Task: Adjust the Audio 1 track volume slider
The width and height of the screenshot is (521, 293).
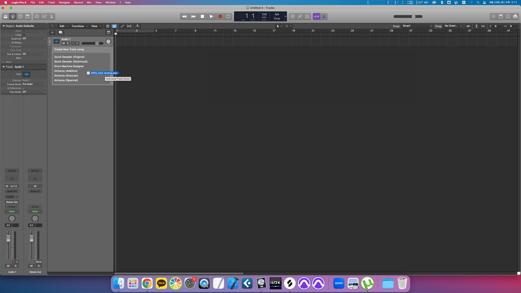Action: tap(97, 43)
